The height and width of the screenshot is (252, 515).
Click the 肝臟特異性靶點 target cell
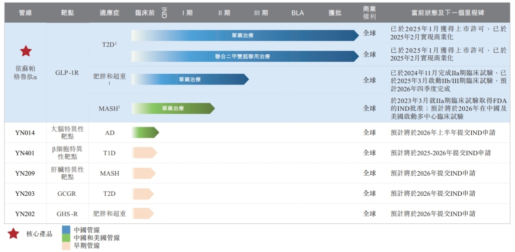tap(67, 173)
